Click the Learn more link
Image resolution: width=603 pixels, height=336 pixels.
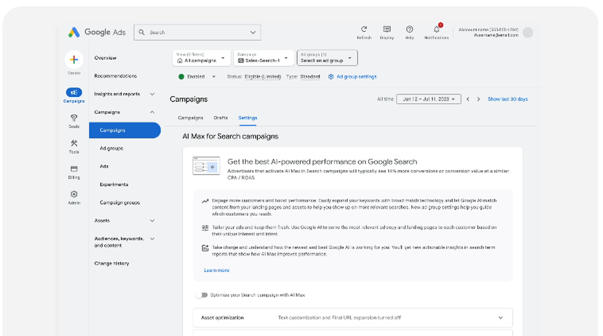coord(216,270)
